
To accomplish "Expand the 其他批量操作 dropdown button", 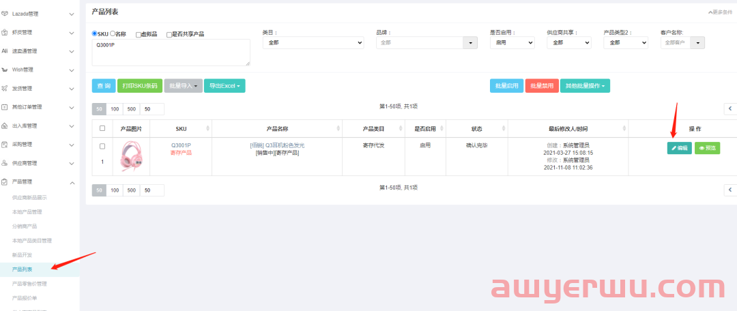I will [x=584, y=86].
